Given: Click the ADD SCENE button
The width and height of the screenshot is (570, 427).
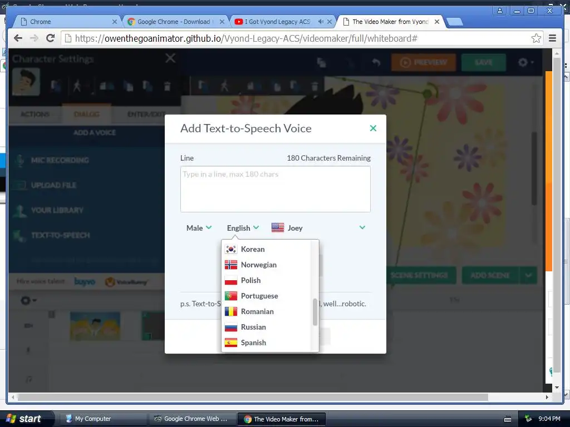Looking at the screenshot, I should pos(490,275).
